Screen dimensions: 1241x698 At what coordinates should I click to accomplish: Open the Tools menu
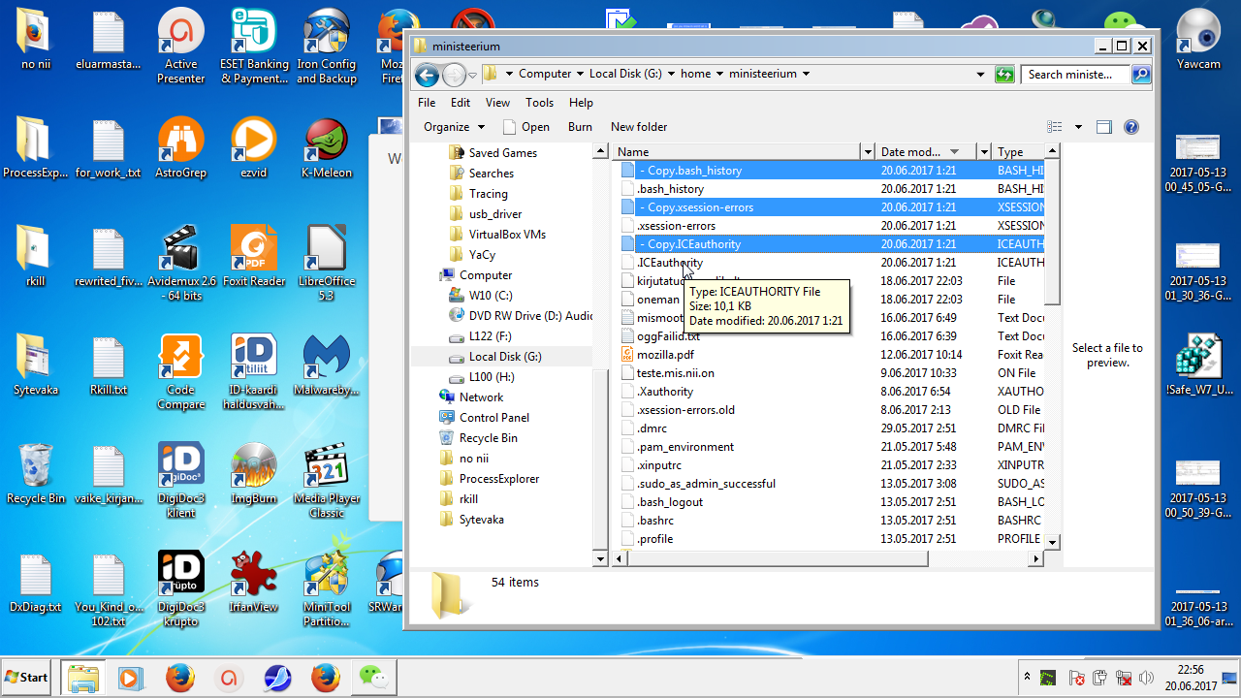[x=539, y=103]
